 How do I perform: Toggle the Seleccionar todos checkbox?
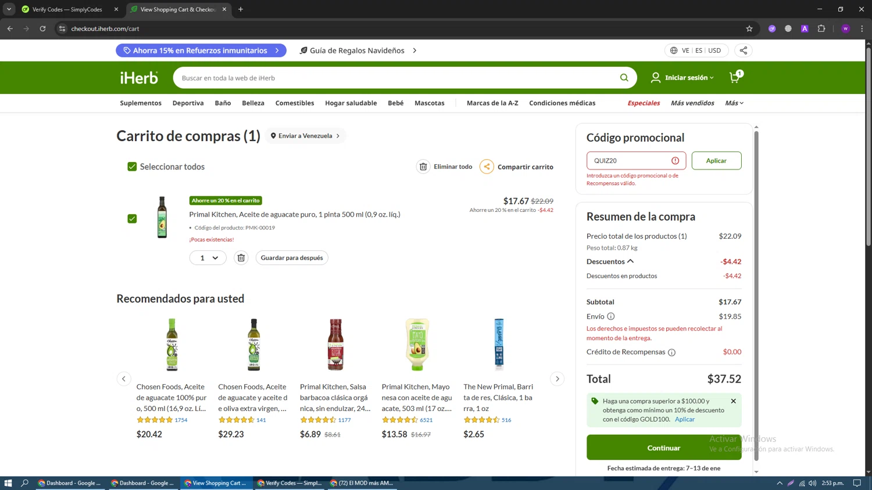132,167
